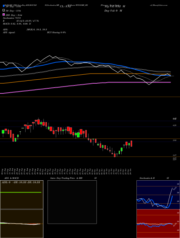This screenshot has width=180, height=238.
Task: Click the 'Avg Vol: 0.02 M' label
Action: coord(115,6)
